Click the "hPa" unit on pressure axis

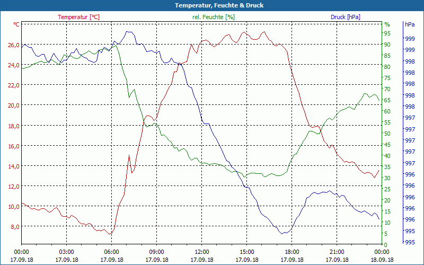[x=410, y=24]
